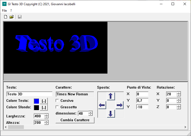Viewport: 191px width, 136px height.
Task: Click the Altezza value field
Action: click(x=39, y=122)
